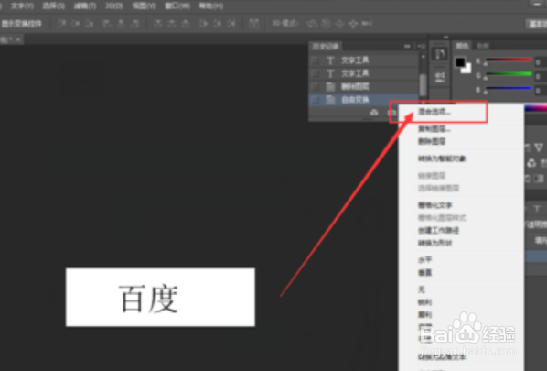Select 锐利 anti-alias option in context menu

tap(461, 302)
